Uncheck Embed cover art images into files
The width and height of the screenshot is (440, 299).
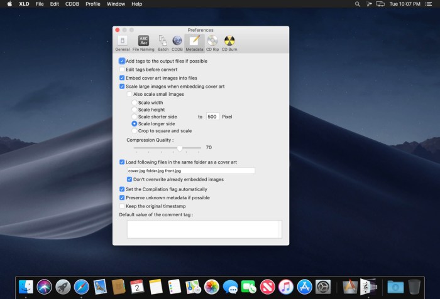click(x=122, y=78)
